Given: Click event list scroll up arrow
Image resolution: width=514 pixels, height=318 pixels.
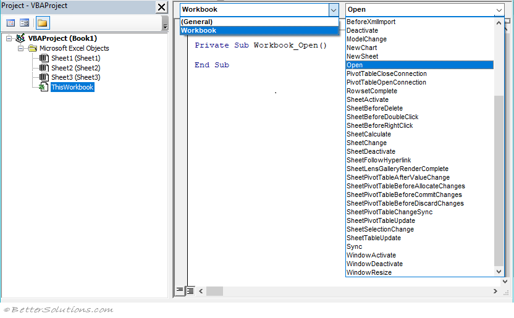Looking at the screenshot, I should 499,23.
